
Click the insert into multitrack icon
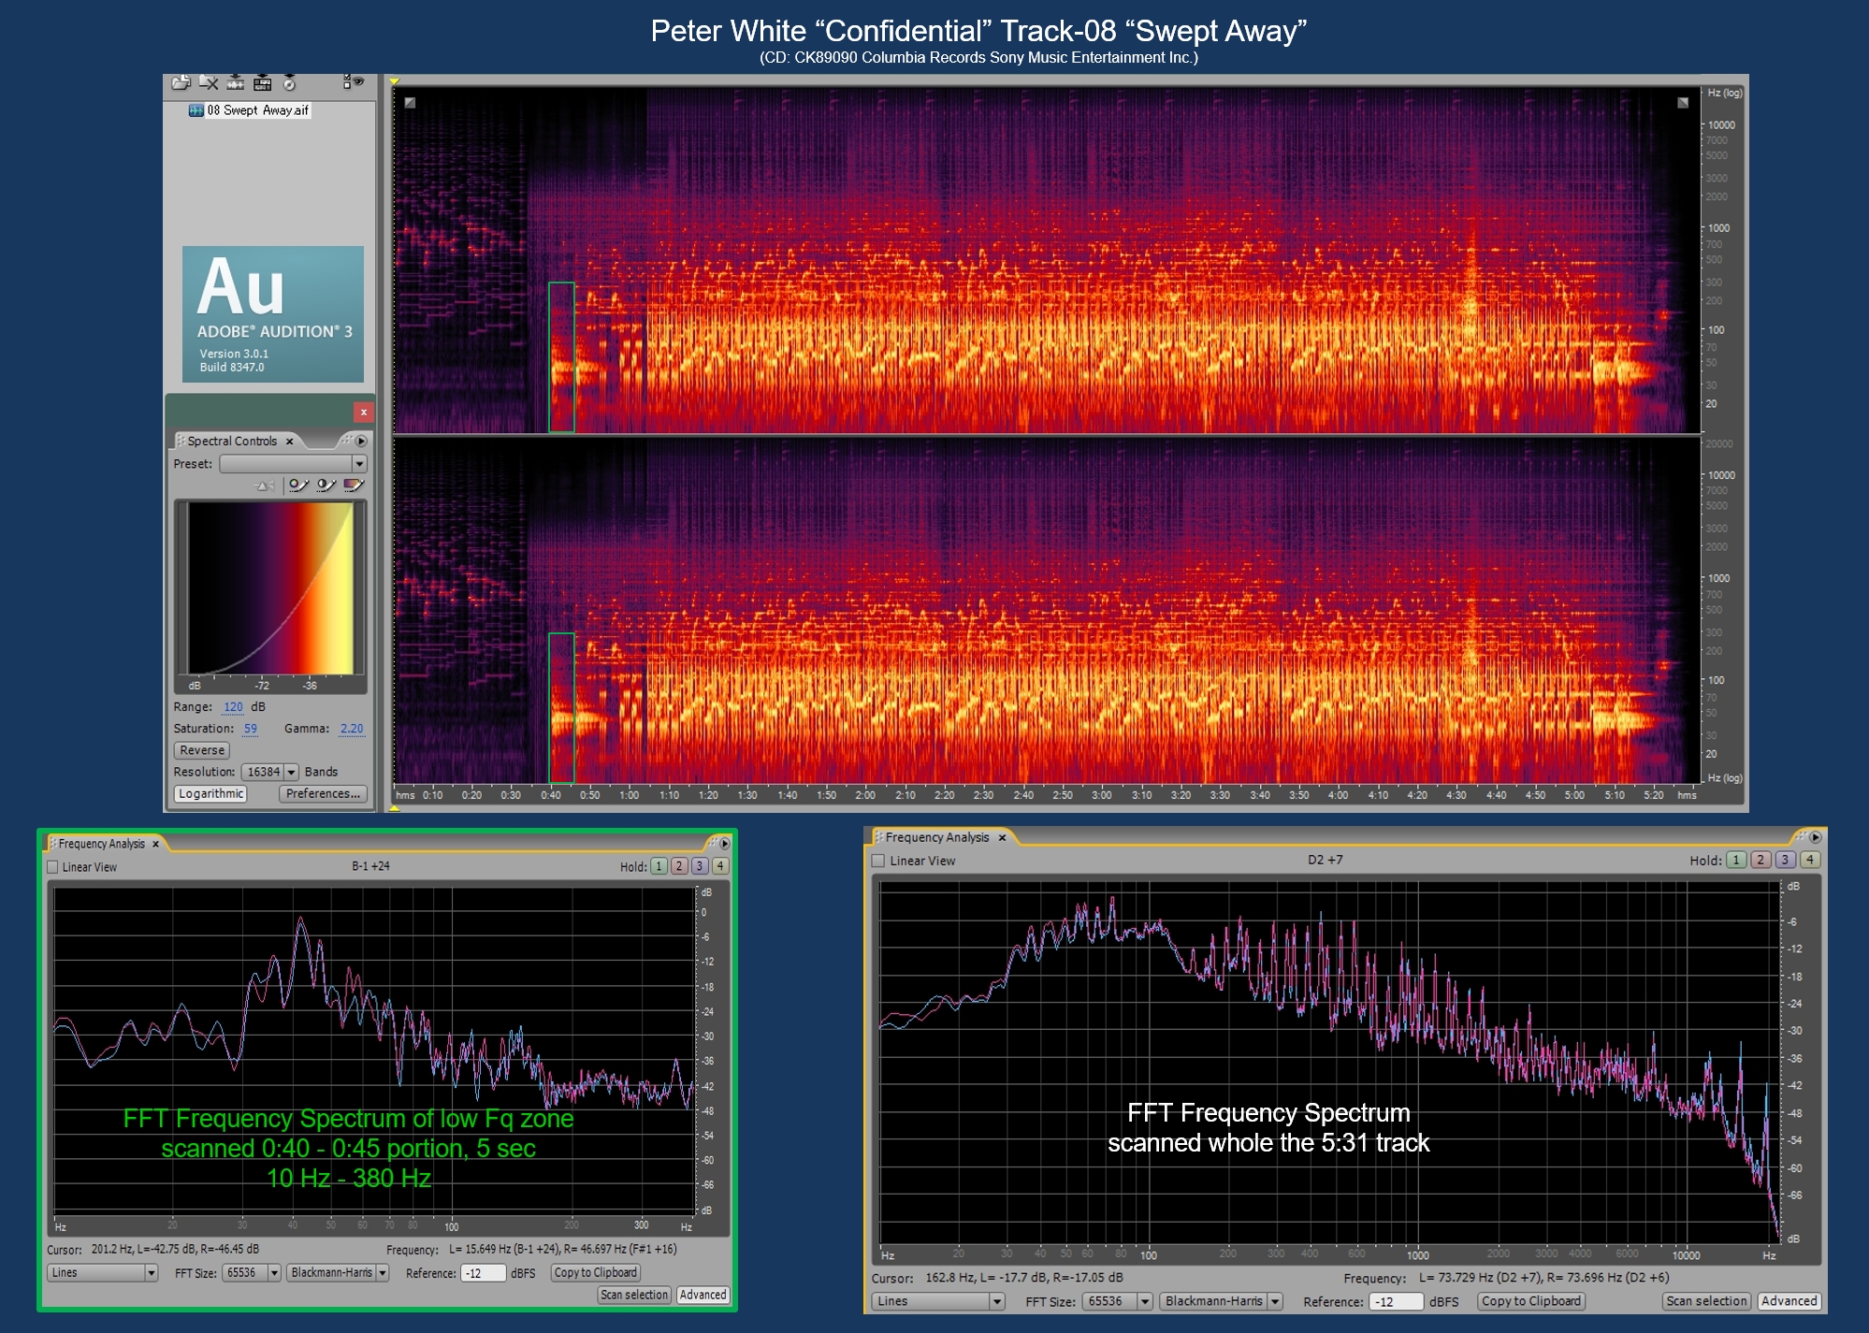tap(263, 83)
